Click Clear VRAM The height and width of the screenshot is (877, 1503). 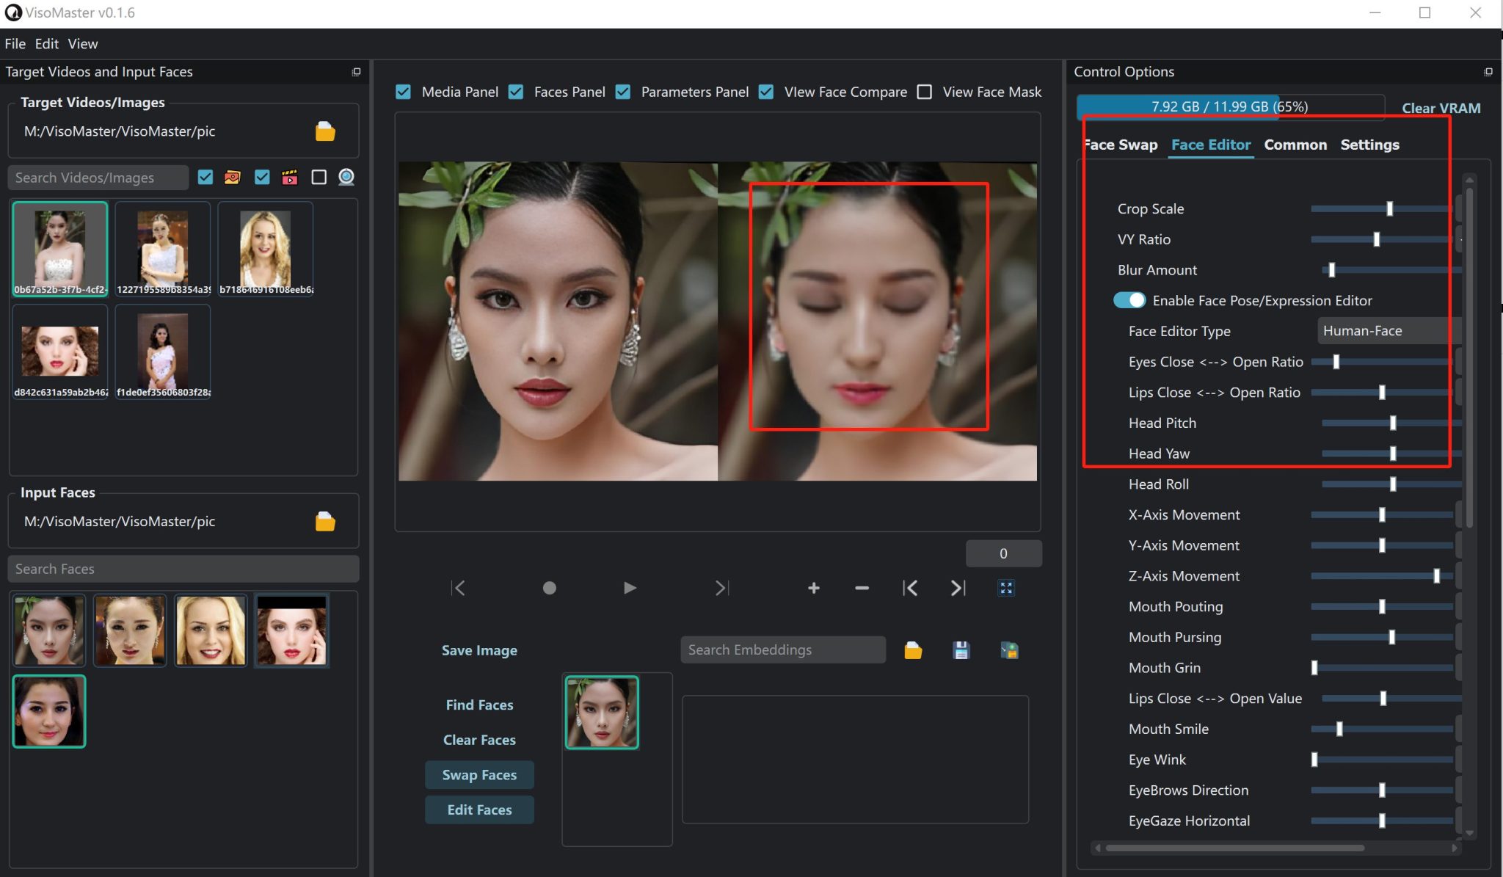[x=1441, y=108]
